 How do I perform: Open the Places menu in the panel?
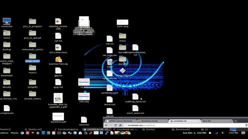pyautogui.click(x=15, y=133)
